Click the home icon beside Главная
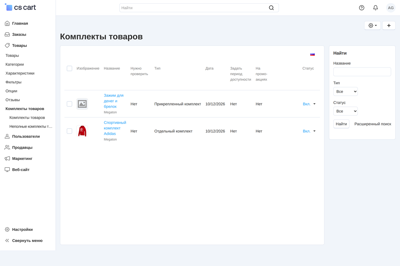 click(7, 23)
